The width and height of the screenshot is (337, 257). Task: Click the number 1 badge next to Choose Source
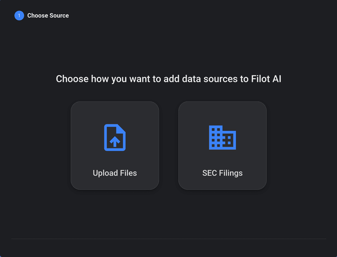(19, 15)
